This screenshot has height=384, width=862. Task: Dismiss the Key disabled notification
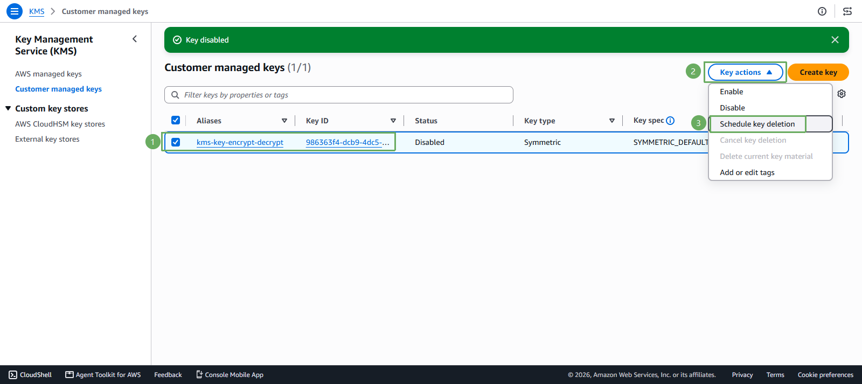[x=835, y=40]
